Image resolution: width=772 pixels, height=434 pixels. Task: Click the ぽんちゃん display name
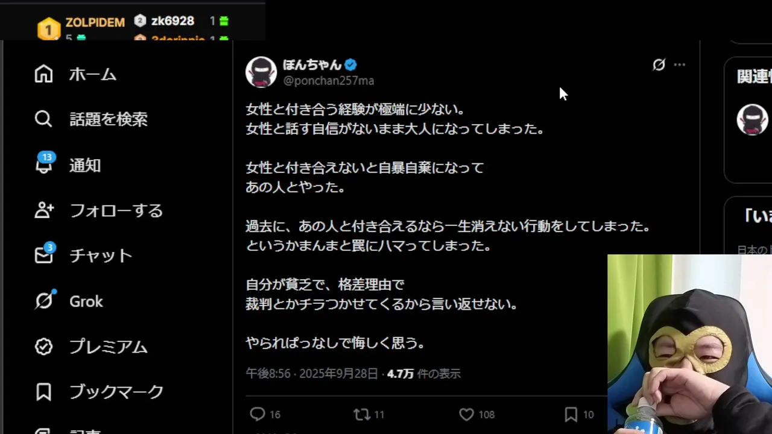(x=312, y=64)
